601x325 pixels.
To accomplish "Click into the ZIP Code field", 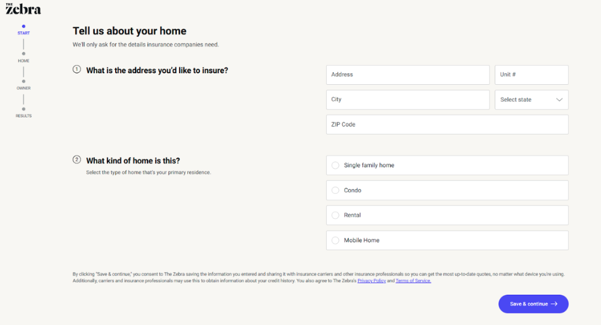I will click(x=447, y=124).
